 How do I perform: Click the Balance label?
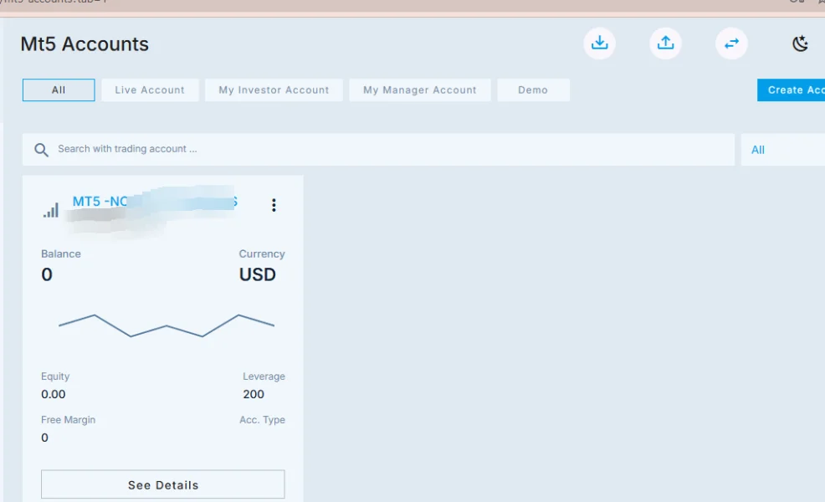click(x=61, y=254)
